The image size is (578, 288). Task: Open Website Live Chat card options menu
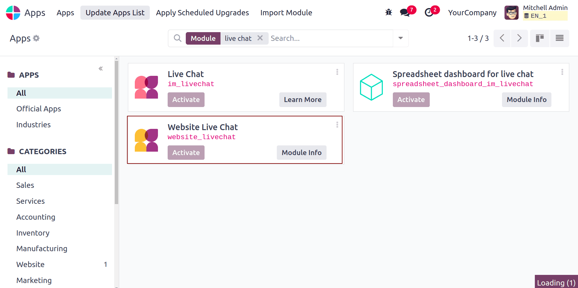coord(337,125)
